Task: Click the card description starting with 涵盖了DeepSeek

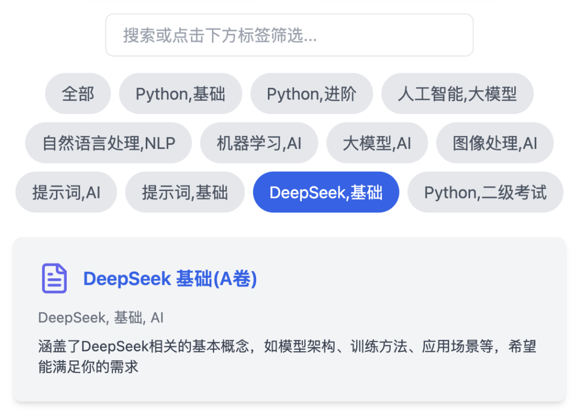Action: [x=287, y=357]
